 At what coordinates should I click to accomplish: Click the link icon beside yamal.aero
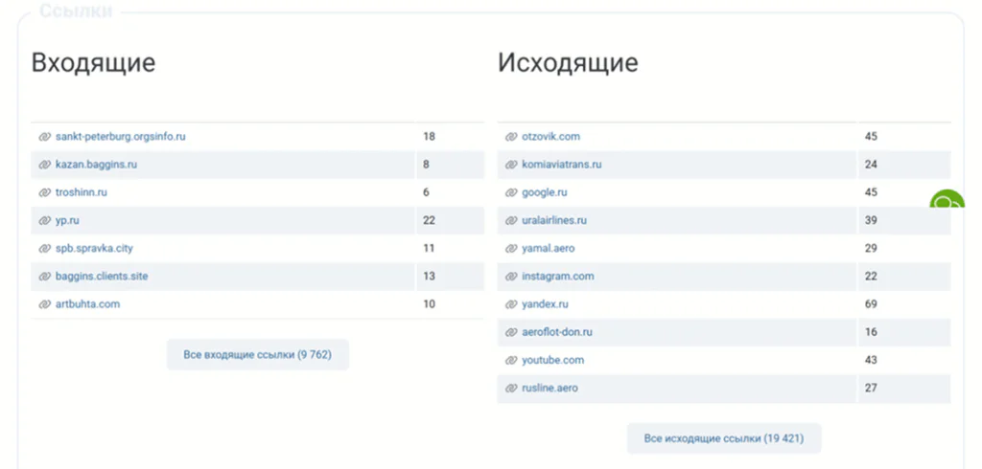511,248
